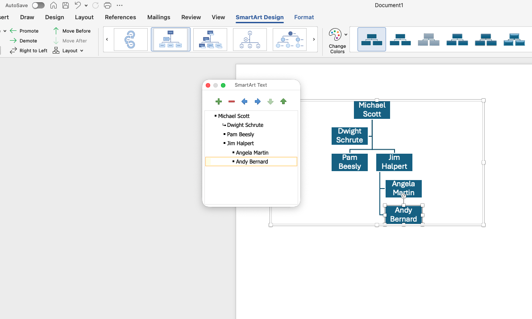
Task: Apply the sixth 3D SmartArt style
Action: click(x=514, y=39)
